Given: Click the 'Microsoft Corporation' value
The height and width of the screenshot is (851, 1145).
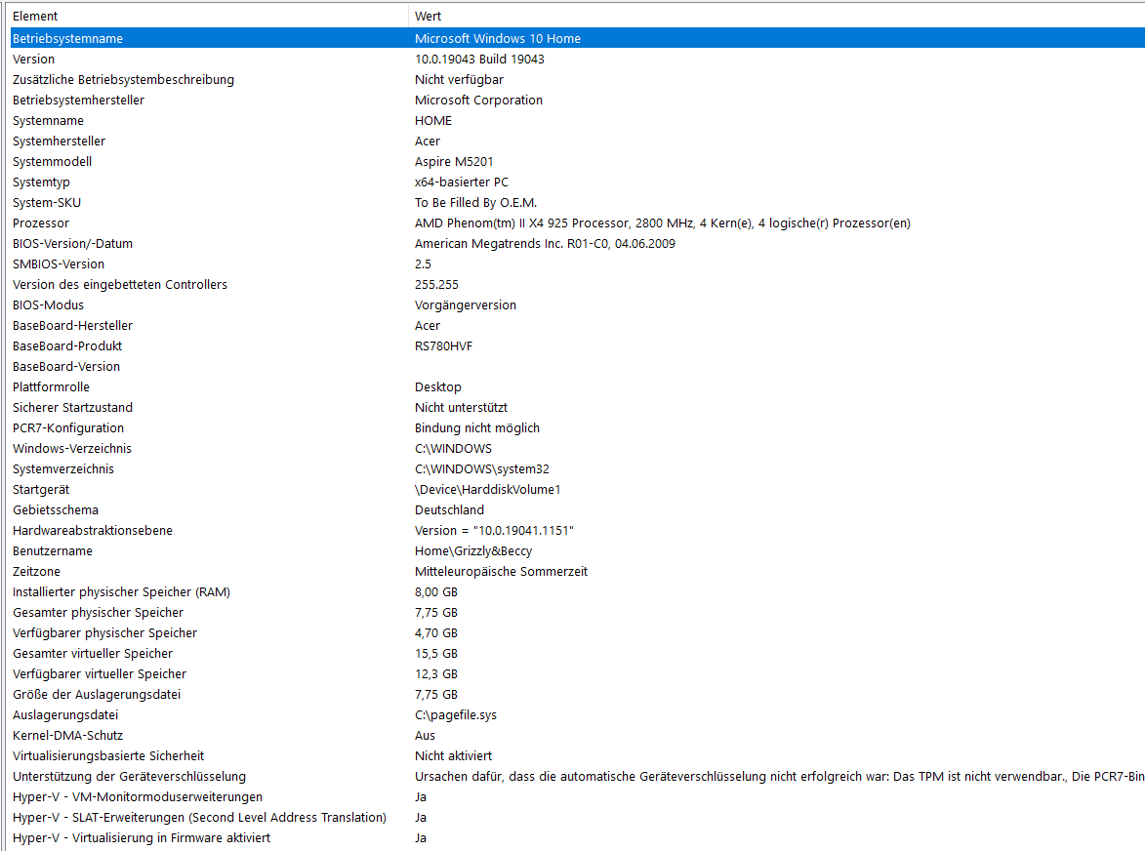Looking at the screenshot, I should [479, 100].
